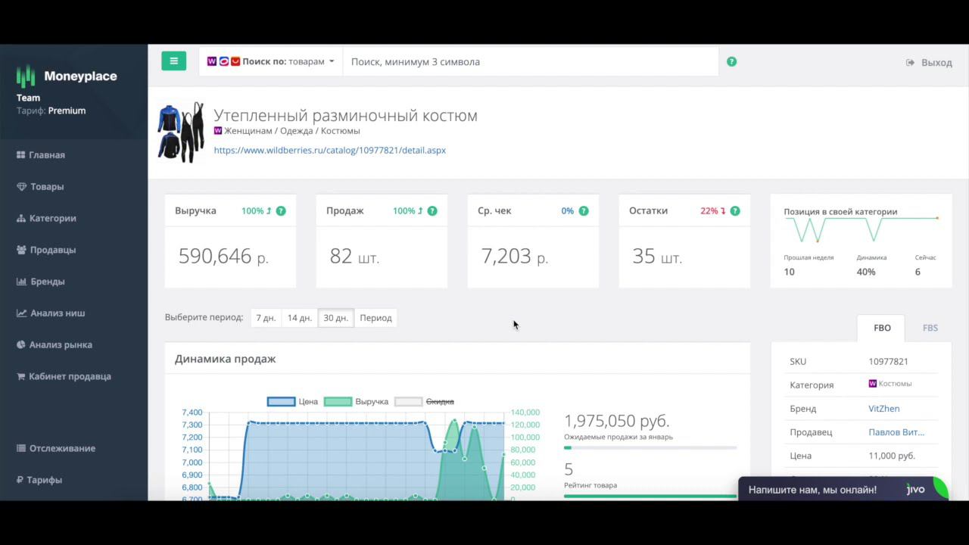Click the Отслеживание list icon
The width and height of the screenshot is (969, 545).
(21, 448)
